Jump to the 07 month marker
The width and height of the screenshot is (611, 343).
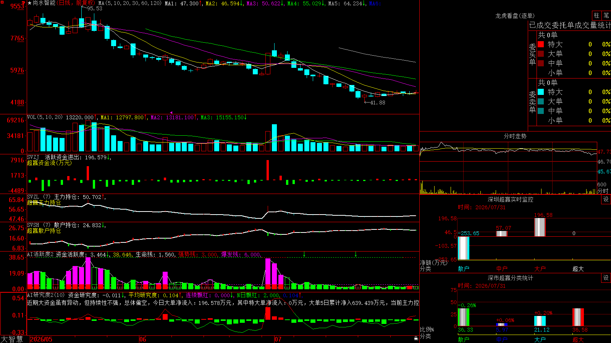(278, 339)
